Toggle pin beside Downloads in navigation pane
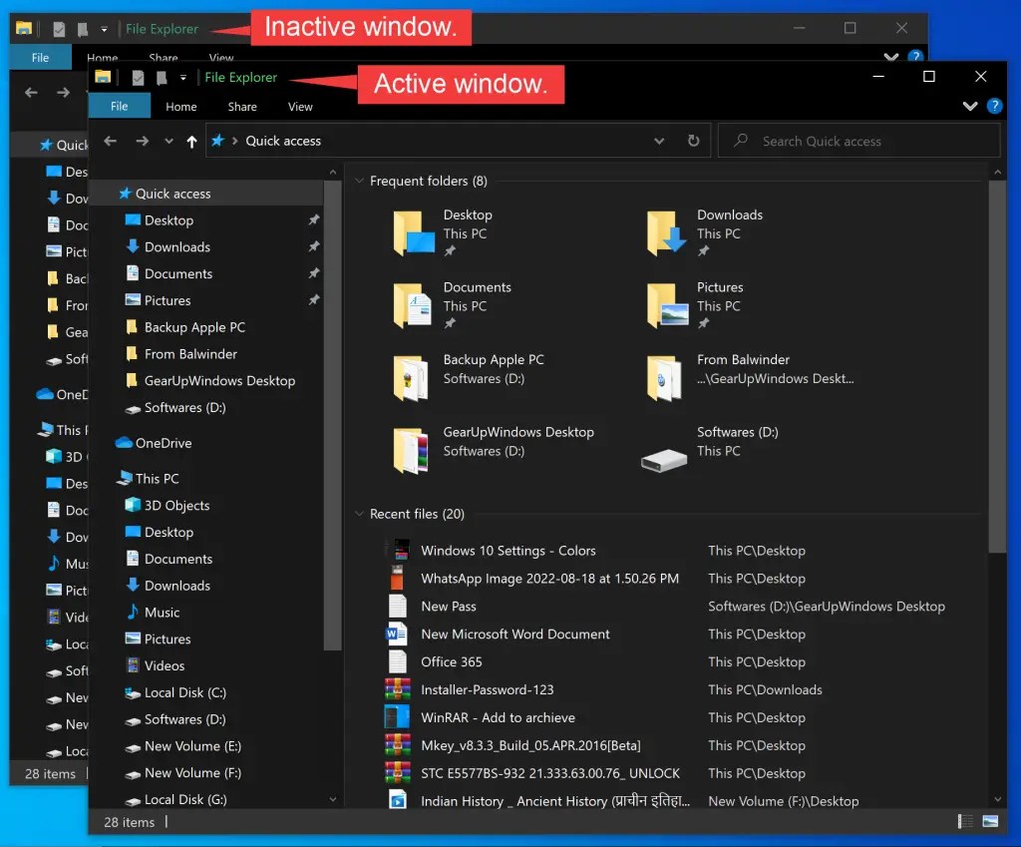The image size is (1021, 847). tap(314, 246)
